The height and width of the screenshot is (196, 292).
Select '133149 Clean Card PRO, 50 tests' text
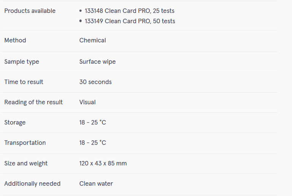[x=130, y=21]
